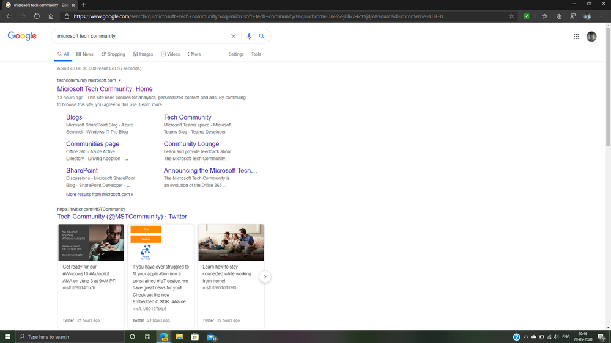Image resolution: width=611 pixels, height=343 pixels.
Task: Open the Blogs sitelink
Action: 74,117
